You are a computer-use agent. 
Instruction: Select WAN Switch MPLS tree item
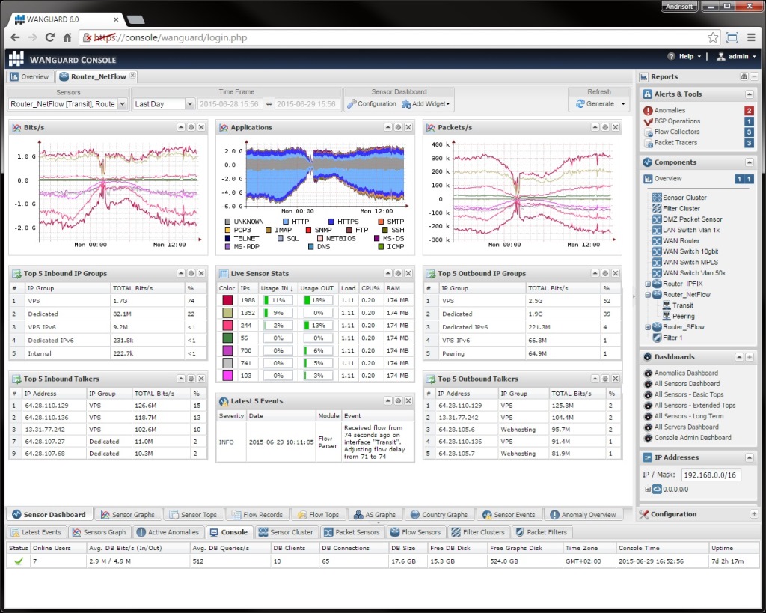click(690, 263)
